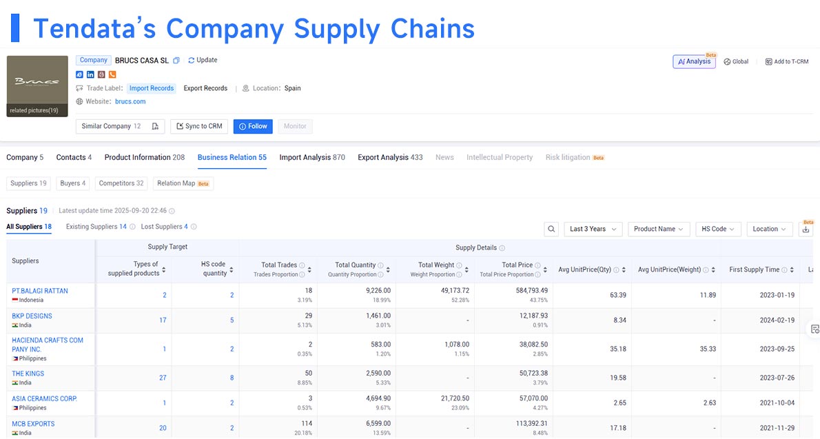Screen dimensions: 820x439
Task: Click product types count 17 for BKP DESIGNS
Action: tap(163, 320)
